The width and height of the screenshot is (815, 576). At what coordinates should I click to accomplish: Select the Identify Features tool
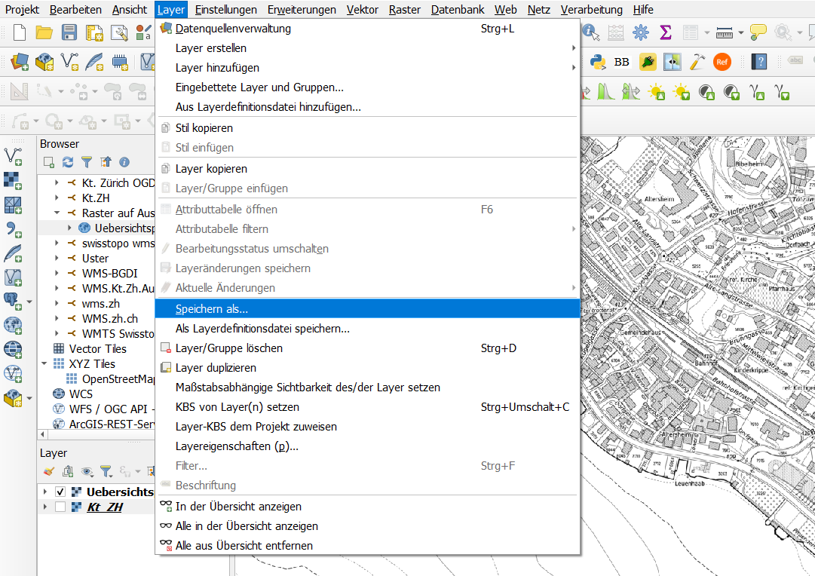click(590, 32)
